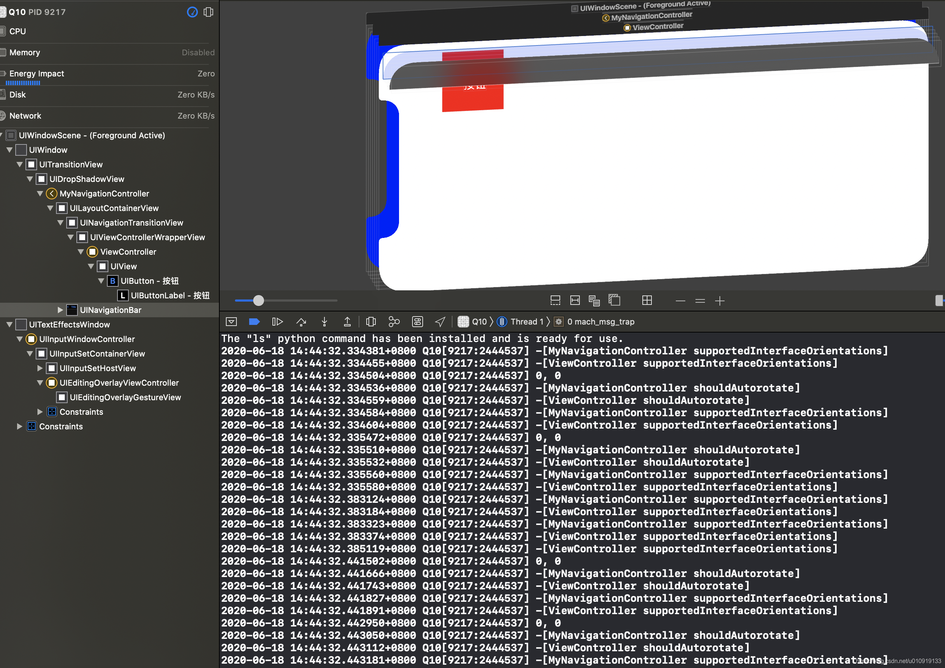Click the Simulate Location arrow icon
Screen dimensions: 945x668
pyautogui.click(x=440, y=322)
